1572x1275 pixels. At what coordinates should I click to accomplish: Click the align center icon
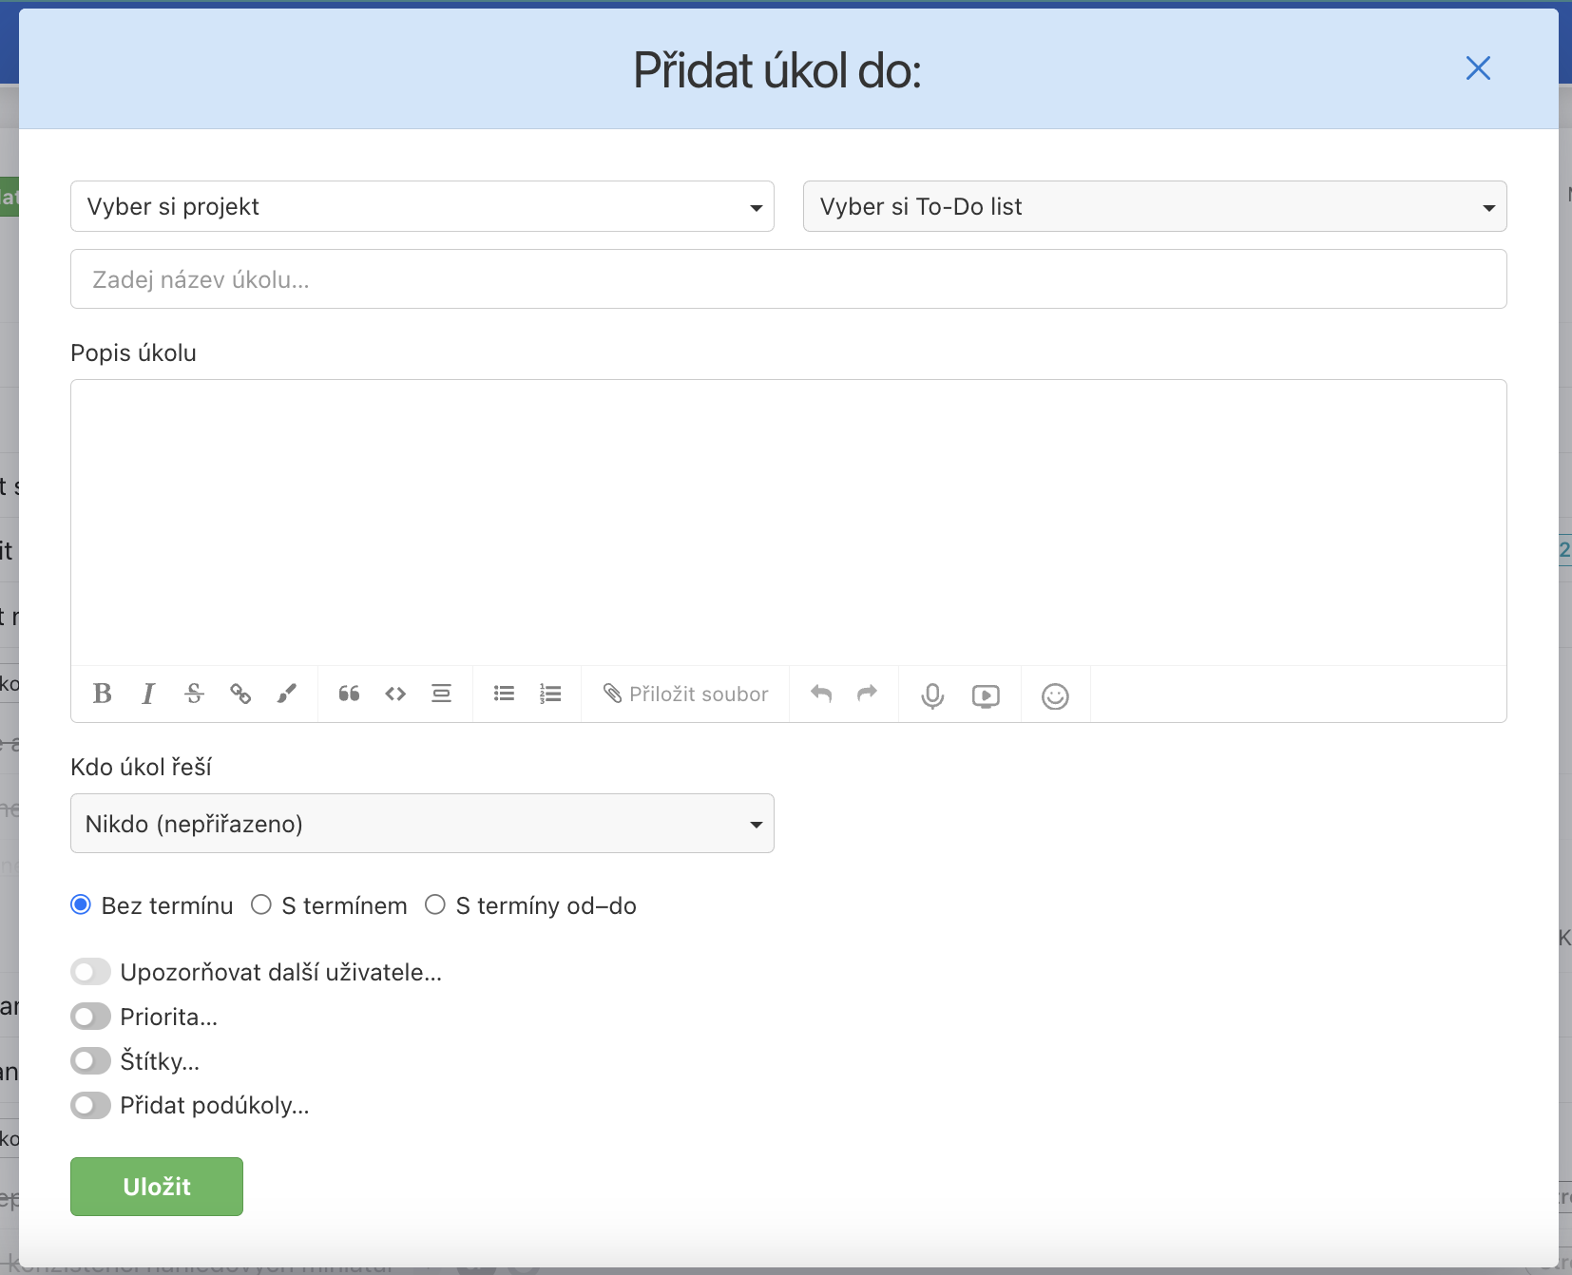click(x=441, y=694)
